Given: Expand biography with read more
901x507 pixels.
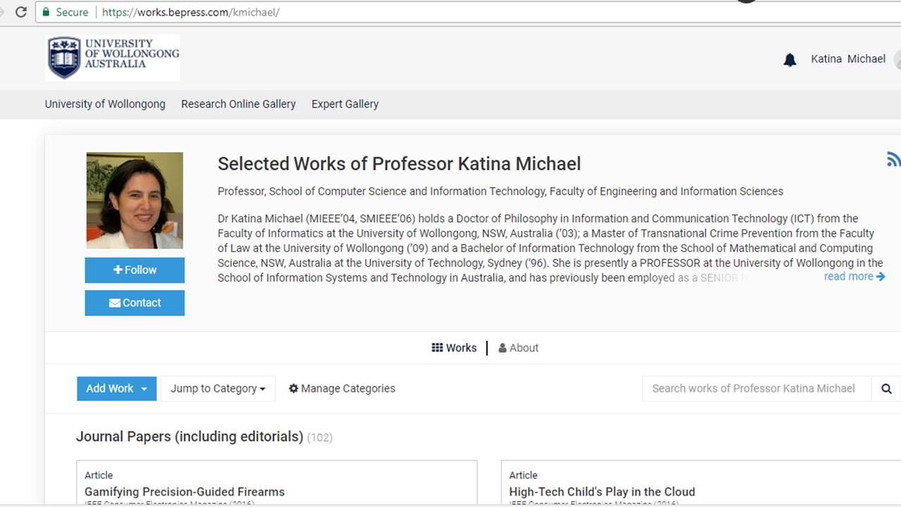Looking at the screenshot, I should coord(855,277).
